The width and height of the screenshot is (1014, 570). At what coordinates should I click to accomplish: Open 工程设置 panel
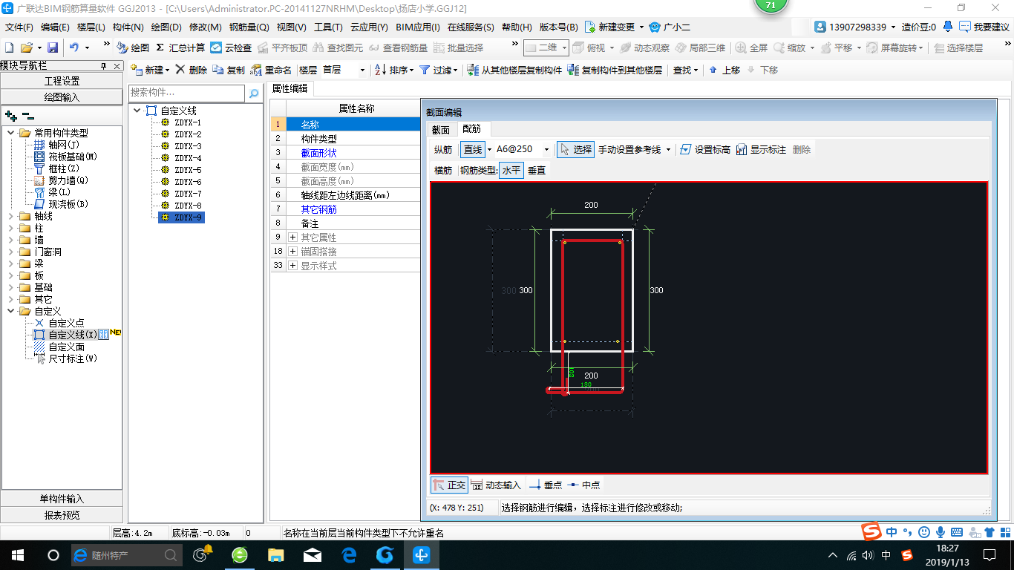[x=62, y=81]
